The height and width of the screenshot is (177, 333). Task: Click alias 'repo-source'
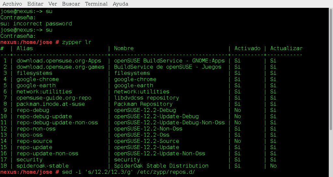click(34, 141)
